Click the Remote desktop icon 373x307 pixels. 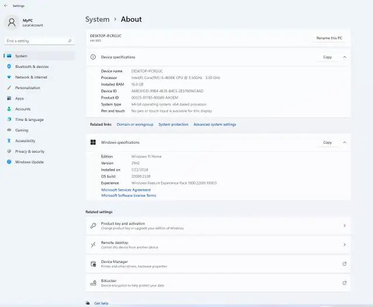93,245
